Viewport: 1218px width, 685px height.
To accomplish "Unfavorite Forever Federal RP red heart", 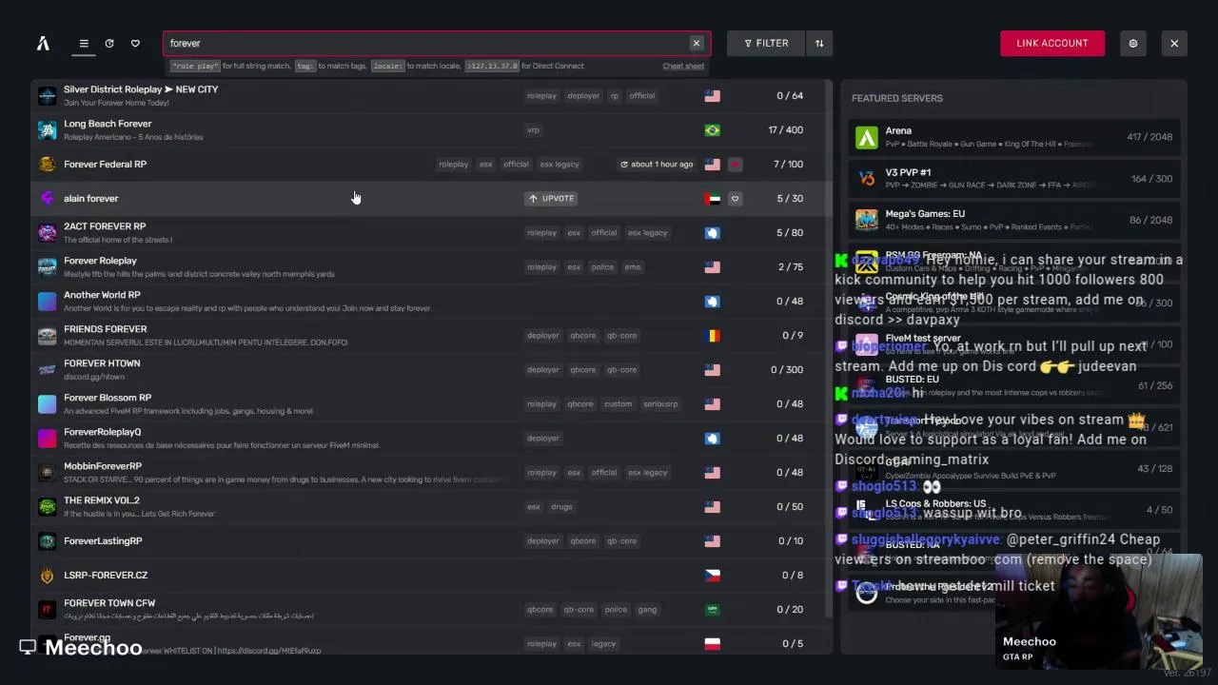I will click(x=735, y=164).
